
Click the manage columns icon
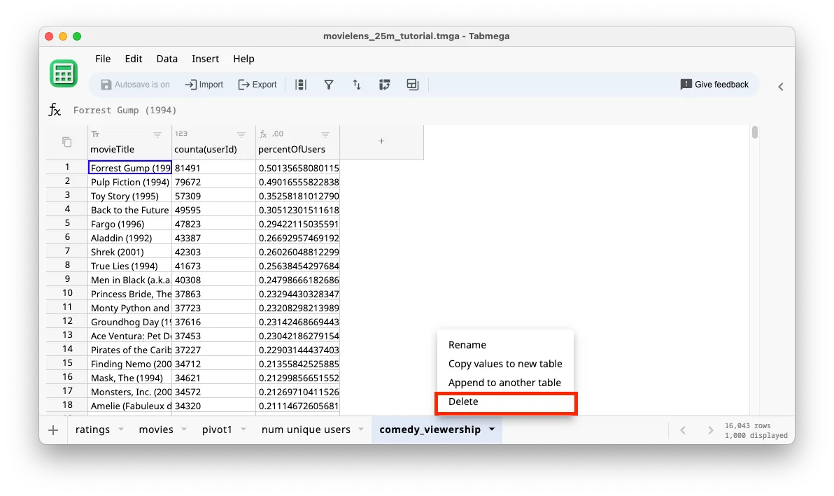[301, 84]
